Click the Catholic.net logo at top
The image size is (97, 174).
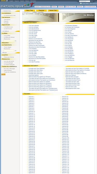point(4,1)
